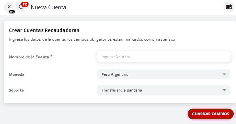
Task: Select the Transferencia Bancaria value text
Action: point(122,90)
